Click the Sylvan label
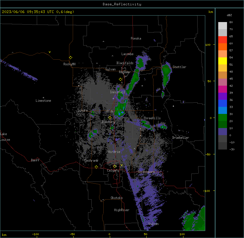This screenshot has height=238, width=244. click(x=110, y=69)
